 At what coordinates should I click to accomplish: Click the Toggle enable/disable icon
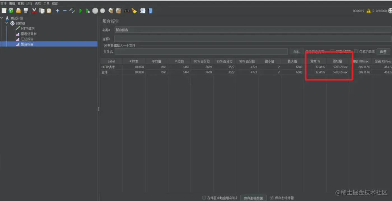[x=72, y=11]
